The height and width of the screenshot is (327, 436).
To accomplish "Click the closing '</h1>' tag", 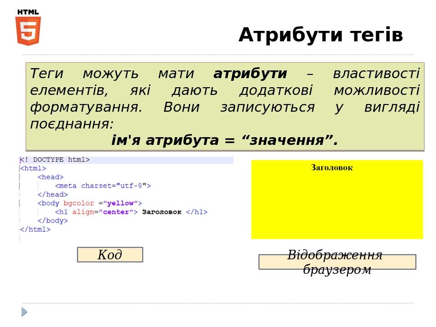I will point(197,212).
